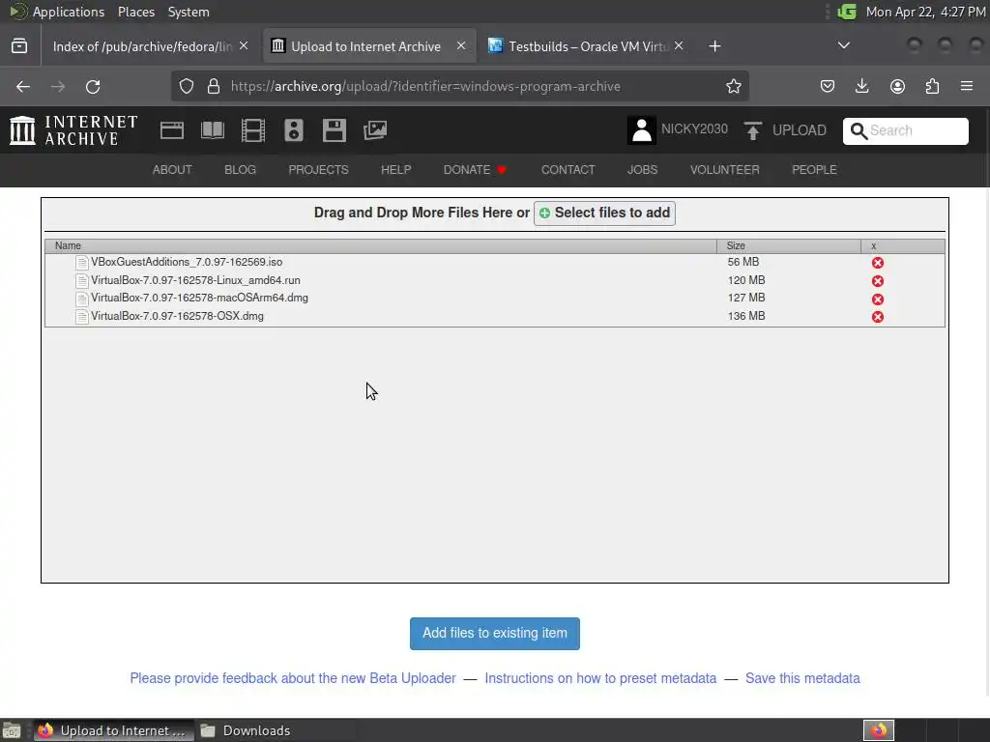View site security lock info
The height and width of the screenshot is (742, 990).
(214, 86)
